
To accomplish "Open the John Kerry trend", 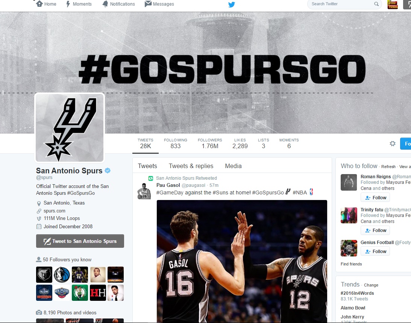I will (352, 317).
